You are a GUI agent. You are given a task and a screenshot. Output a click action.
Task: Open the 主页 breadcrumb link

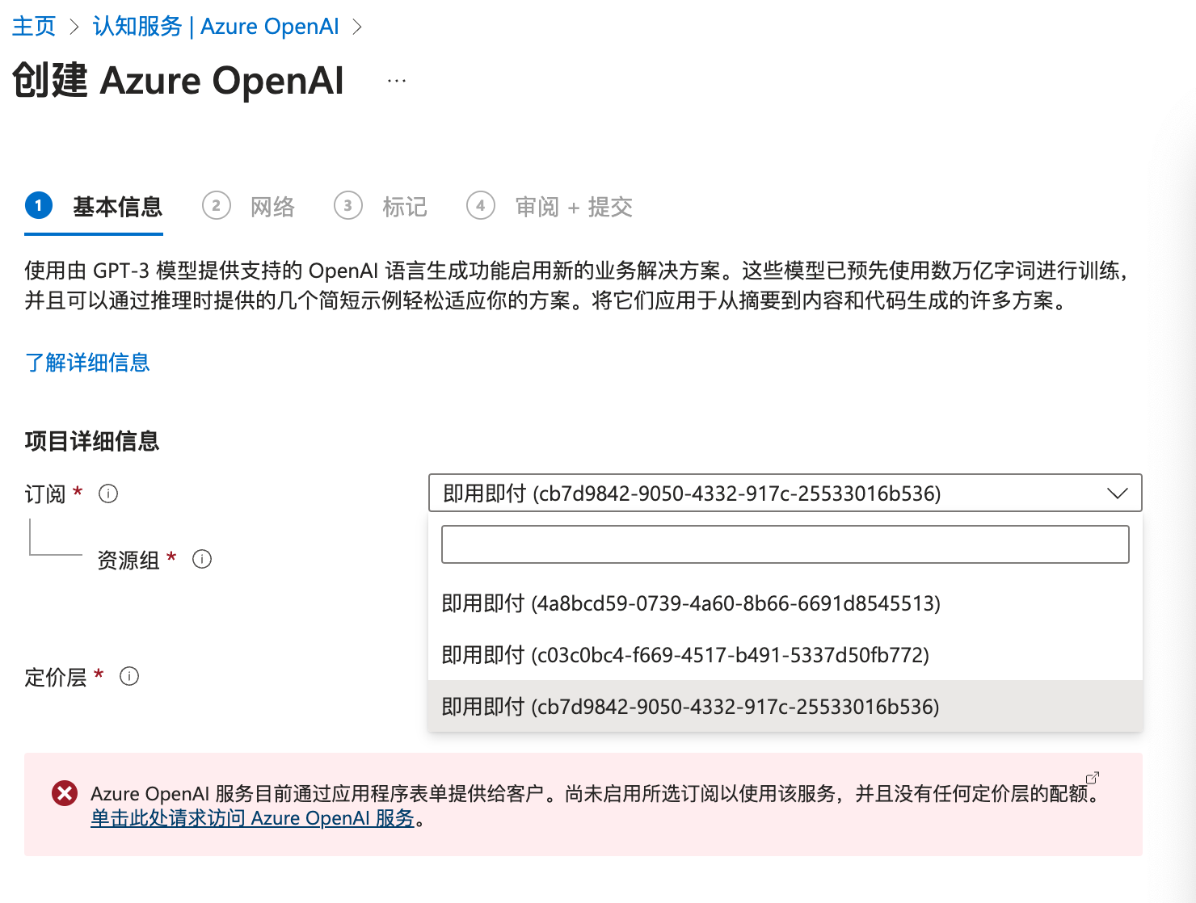click(34, 27)
